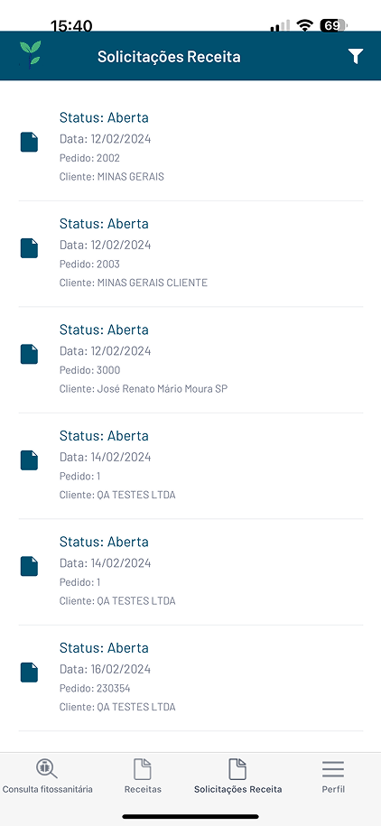Tap the green leaf app logo
Screen dimensions: 381x826
pyautogui.click(x=30, y=55)
